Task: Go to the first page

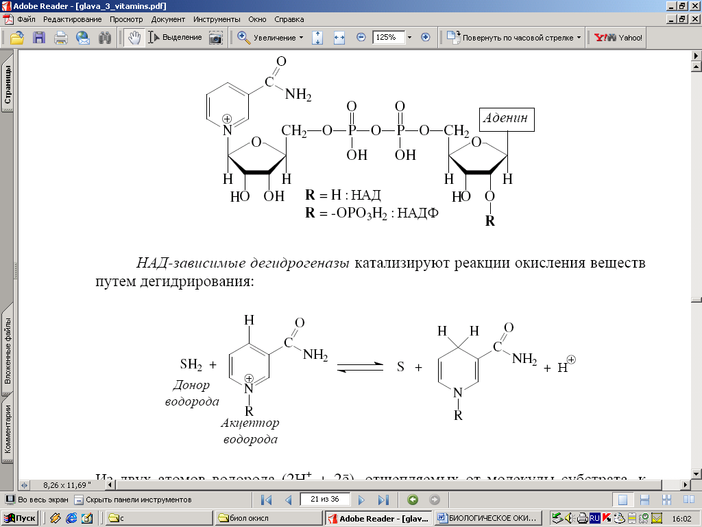Action: click(266, 500)
